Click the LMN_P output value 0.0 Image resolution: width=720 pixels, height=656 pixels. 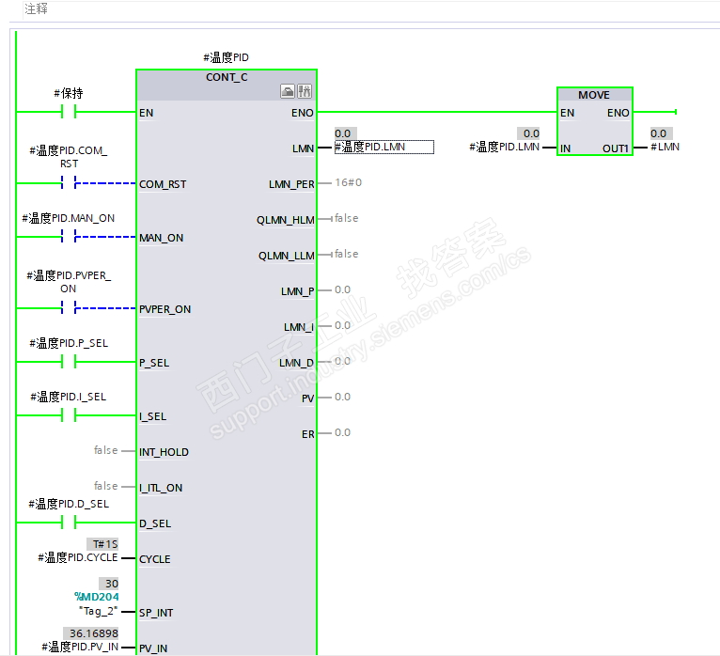[x=342, y=289]
